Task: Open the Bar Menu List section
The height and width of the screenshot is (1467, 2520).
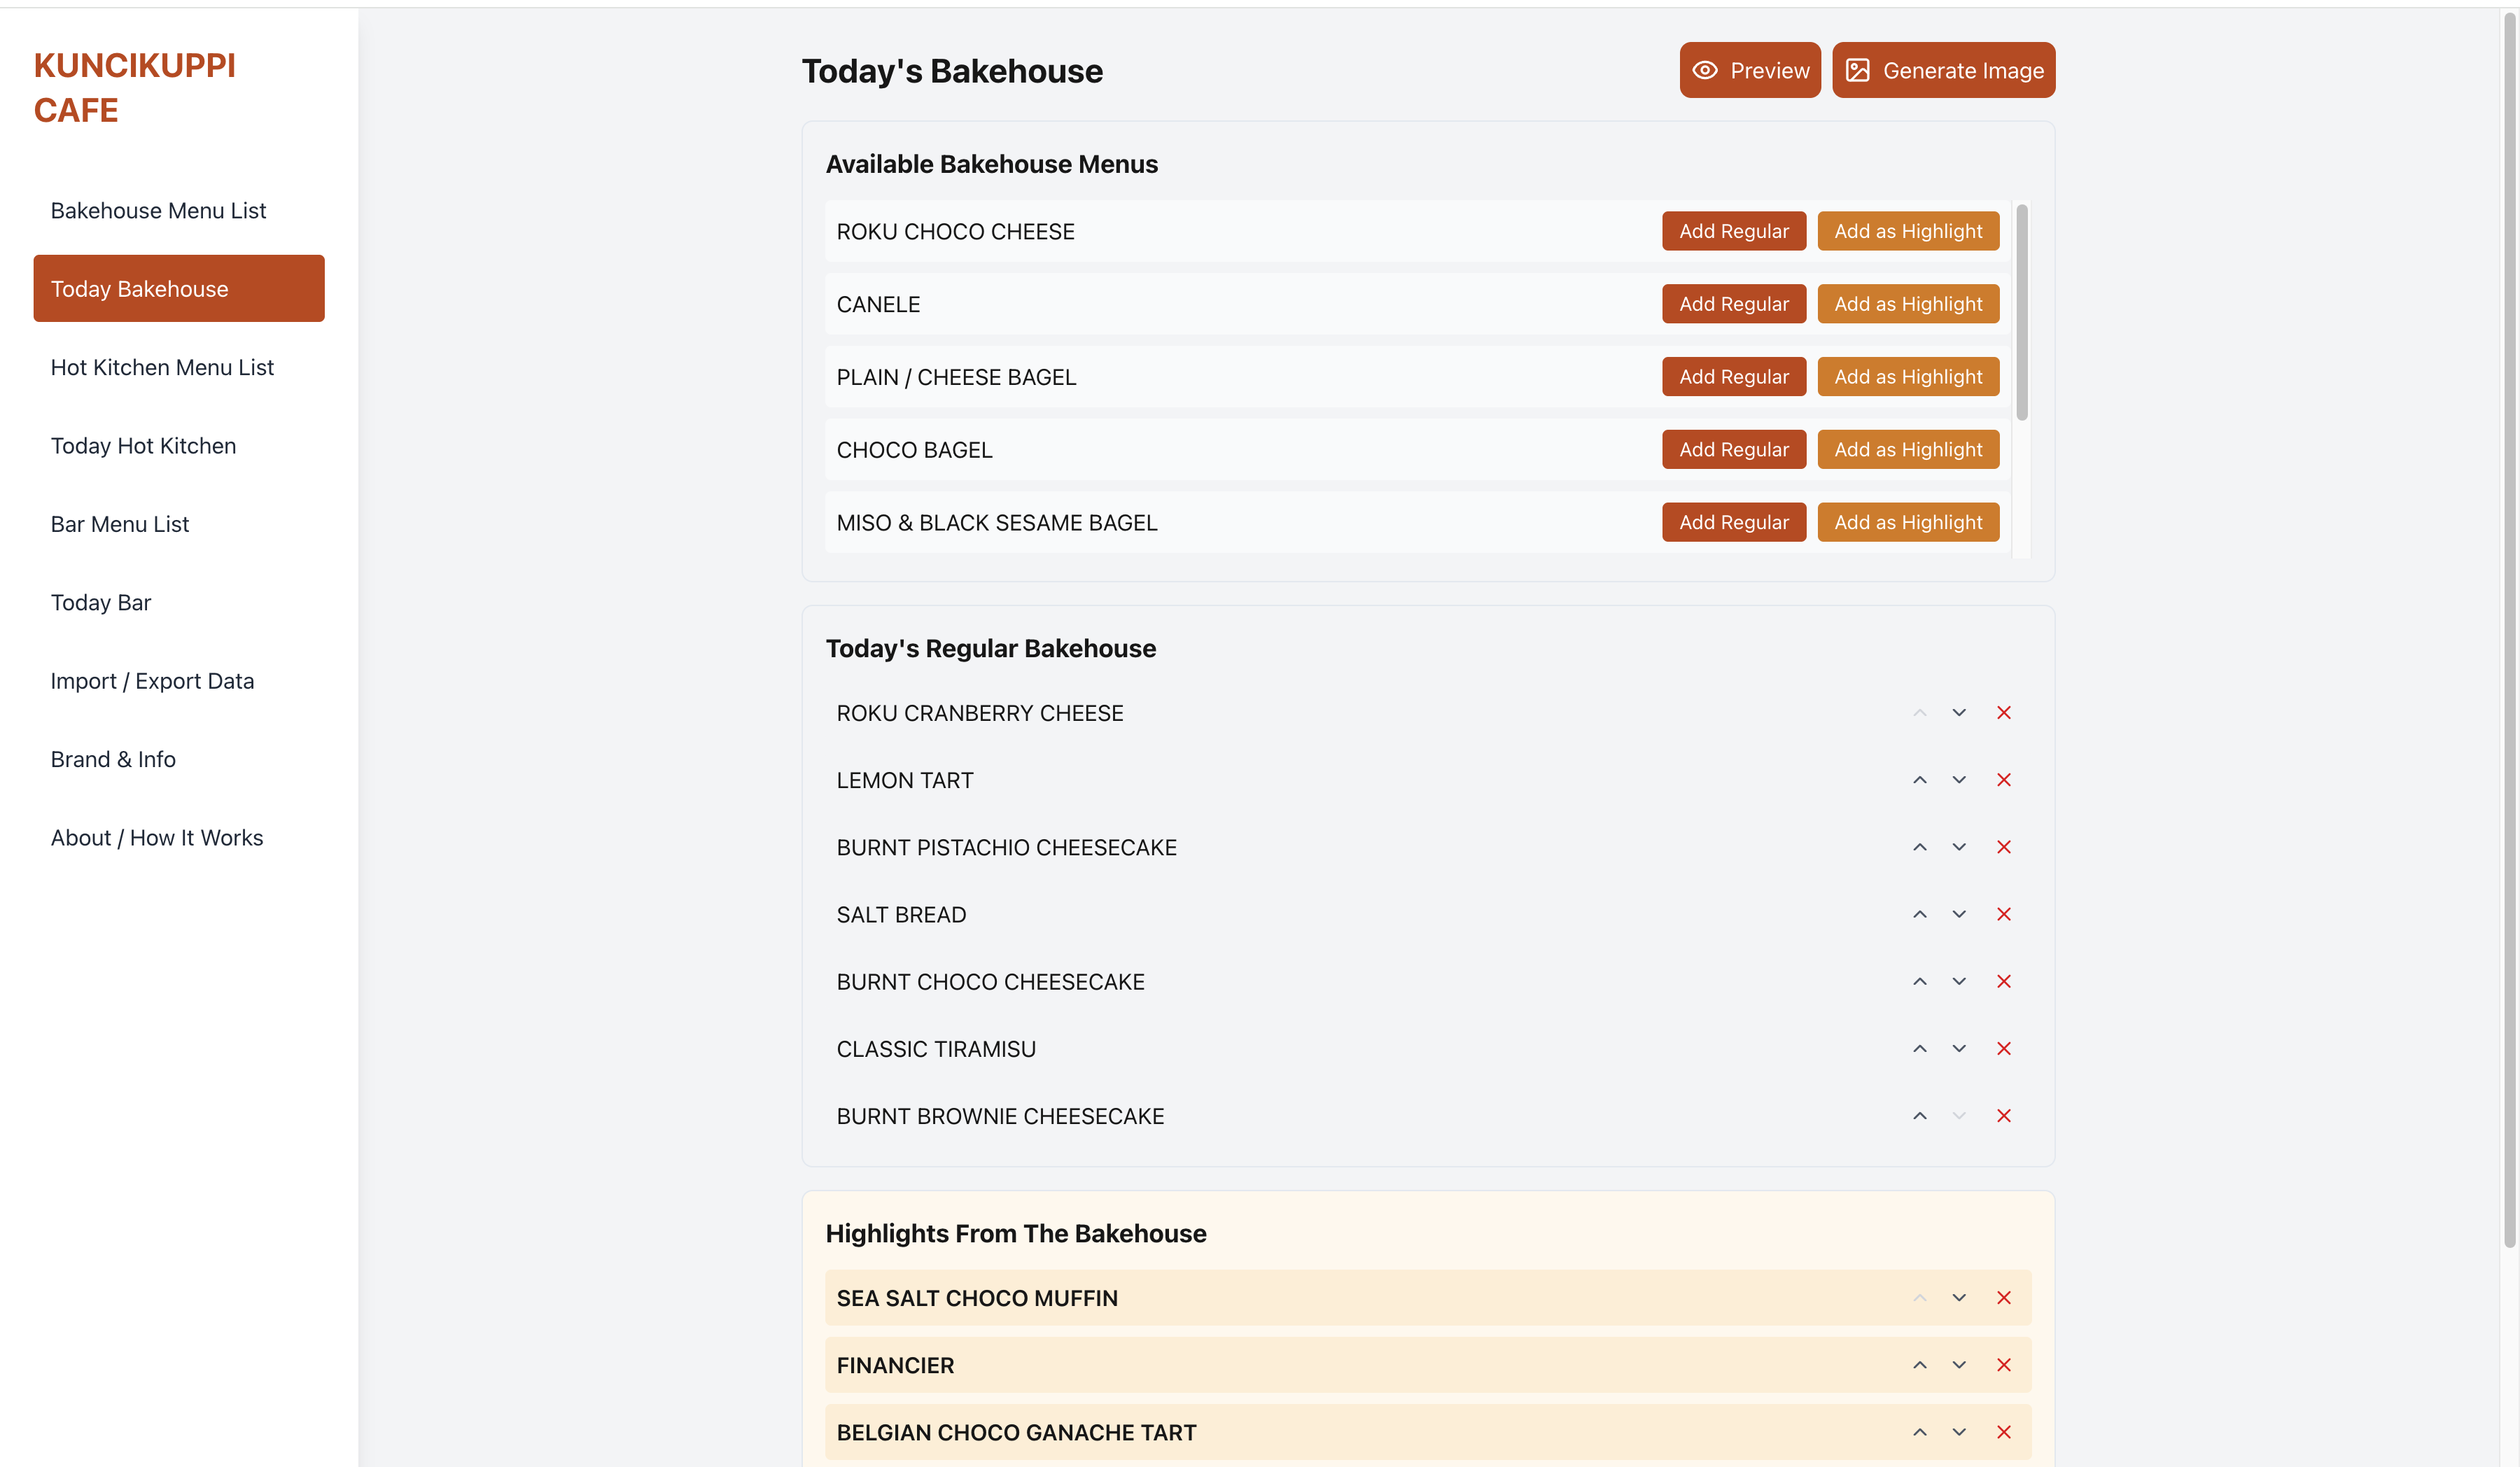Action: 119,523
